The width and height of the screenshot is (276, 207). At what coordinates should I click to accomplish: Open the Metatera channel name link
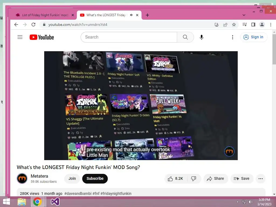39,176
